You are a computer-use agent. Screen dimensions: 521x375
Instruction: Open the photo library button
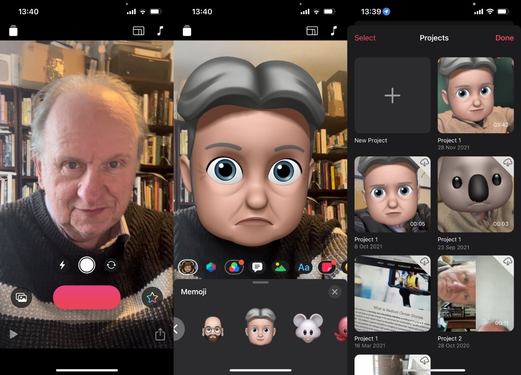21,297
